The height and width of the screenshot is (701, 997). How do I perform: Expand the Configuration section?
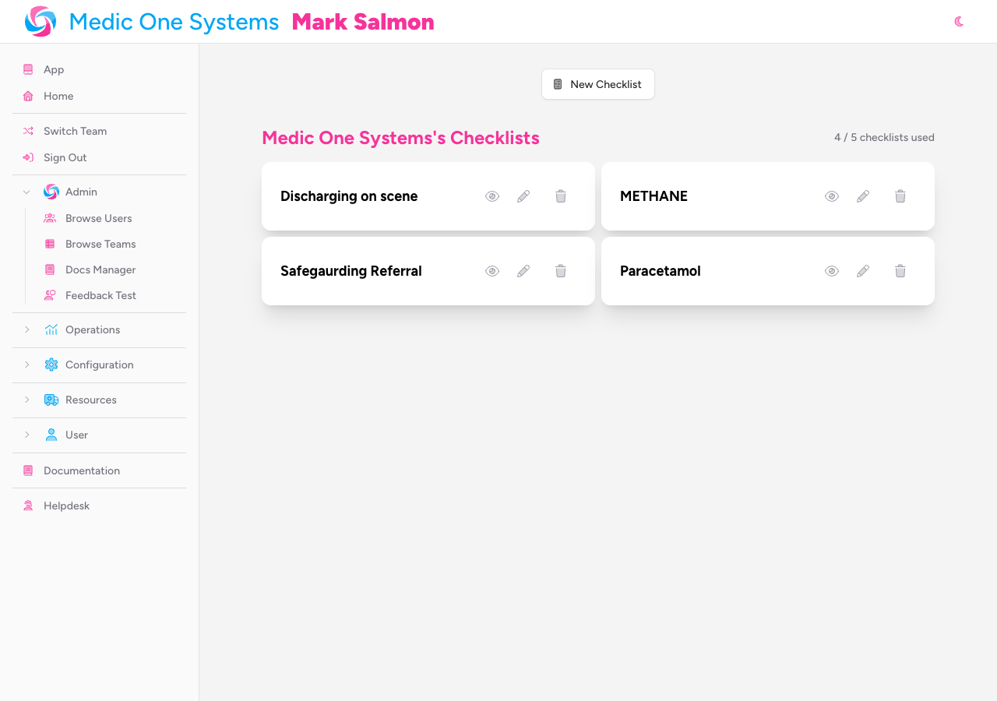(x=26, y=365)
